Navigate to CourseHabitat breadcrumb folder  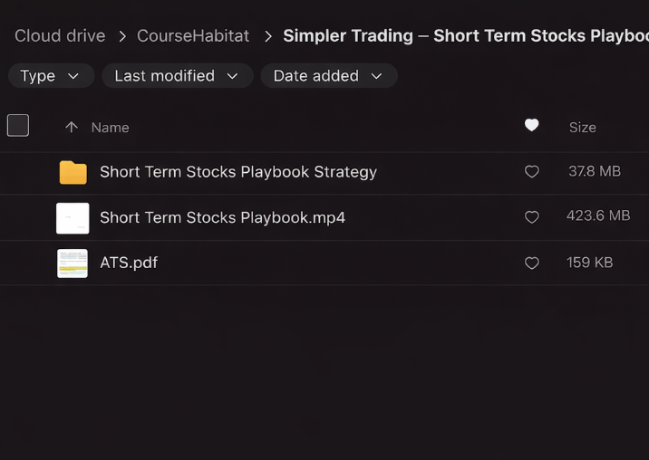[x=192, y=36]
